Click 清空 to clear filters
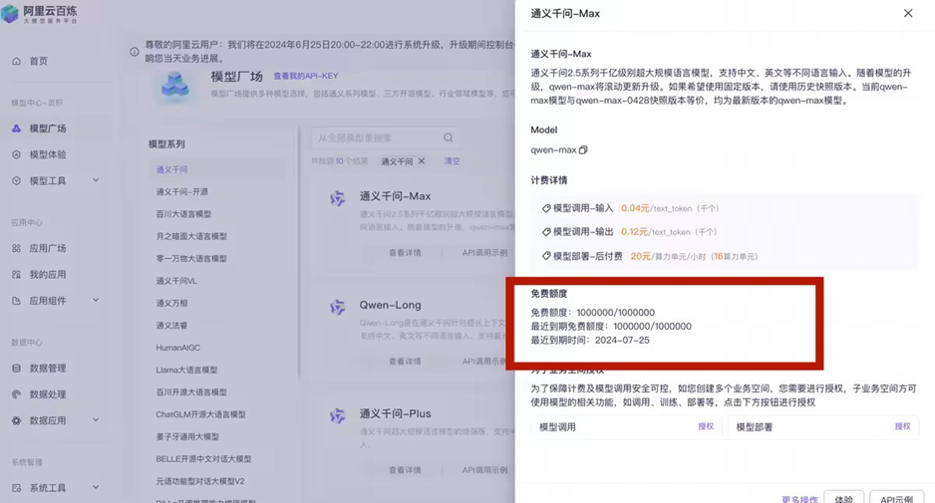This screenshot has width=935, height=503. coord(452,161)
